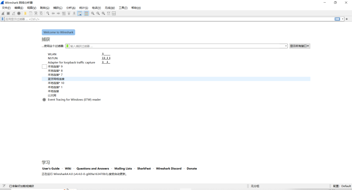Toggle auto-scroll during live capture
The image size is (352, 190).
[80, 13]
